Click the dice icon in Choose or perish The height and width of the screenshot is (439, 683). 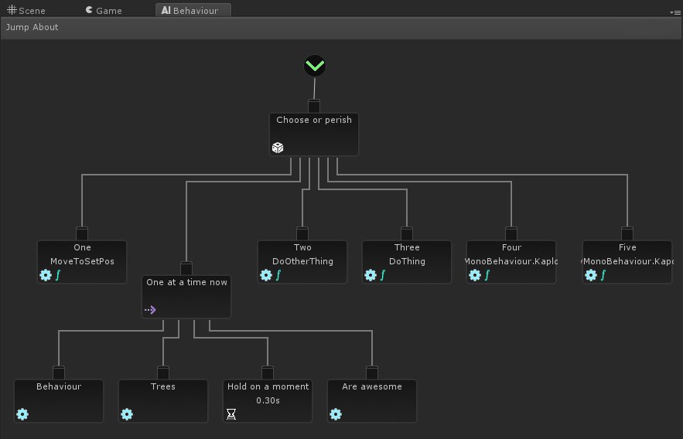pyautogui.click(x=278, y=148)
